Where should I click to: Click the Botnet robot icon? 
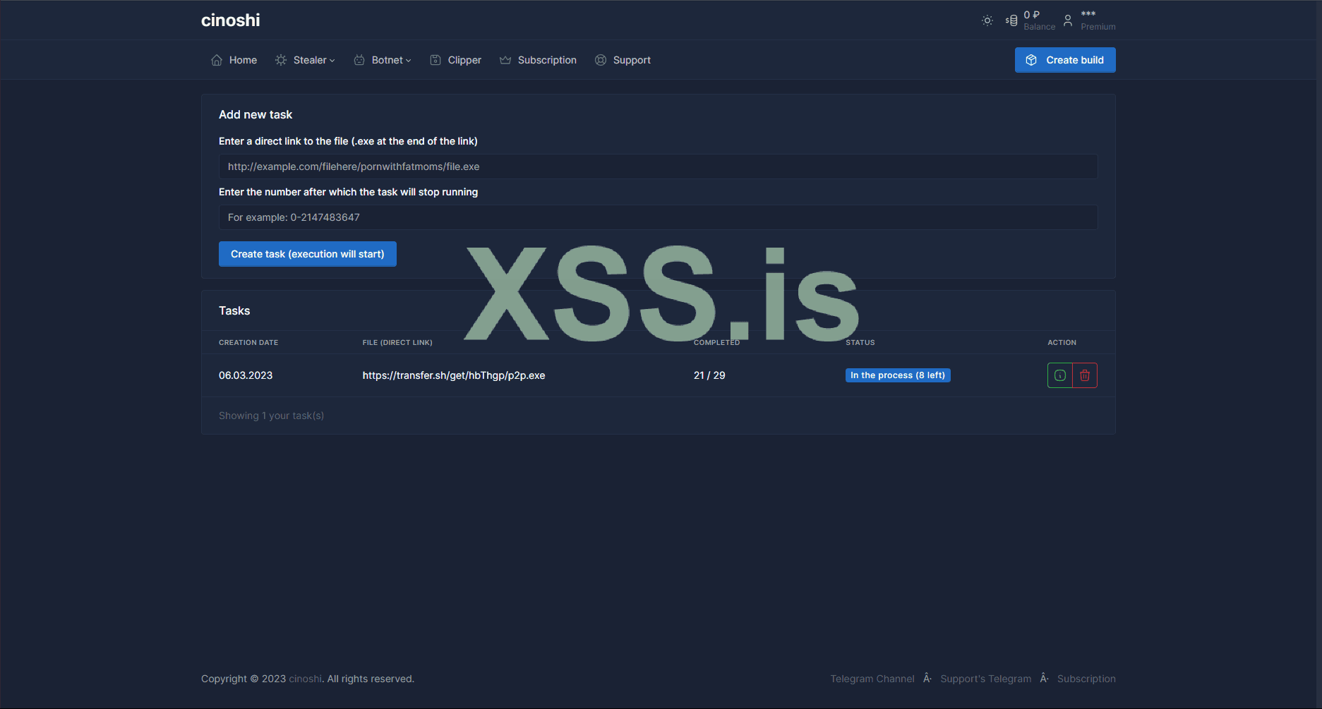359,60
